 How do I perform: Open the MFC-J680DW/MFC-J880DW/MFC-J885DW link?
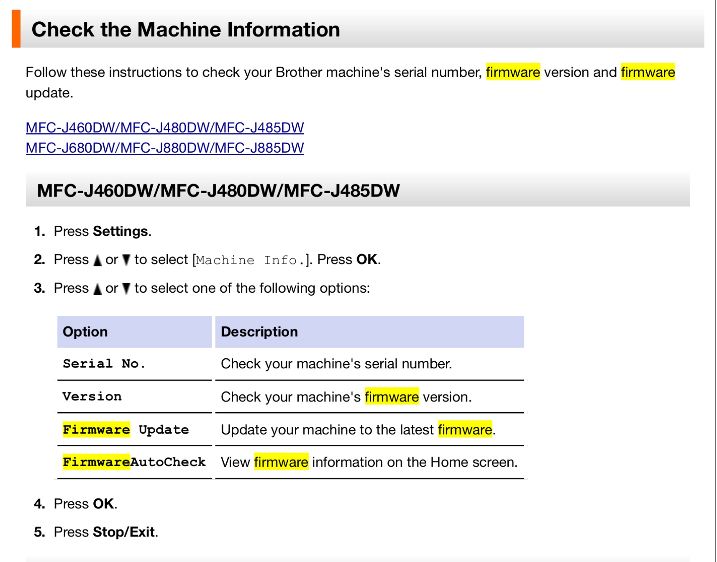(x=165, y=148)
